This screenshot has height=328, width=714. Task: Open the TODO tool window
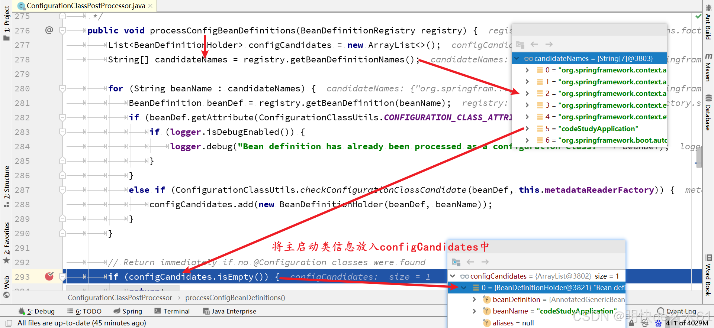tap(84, 311)
